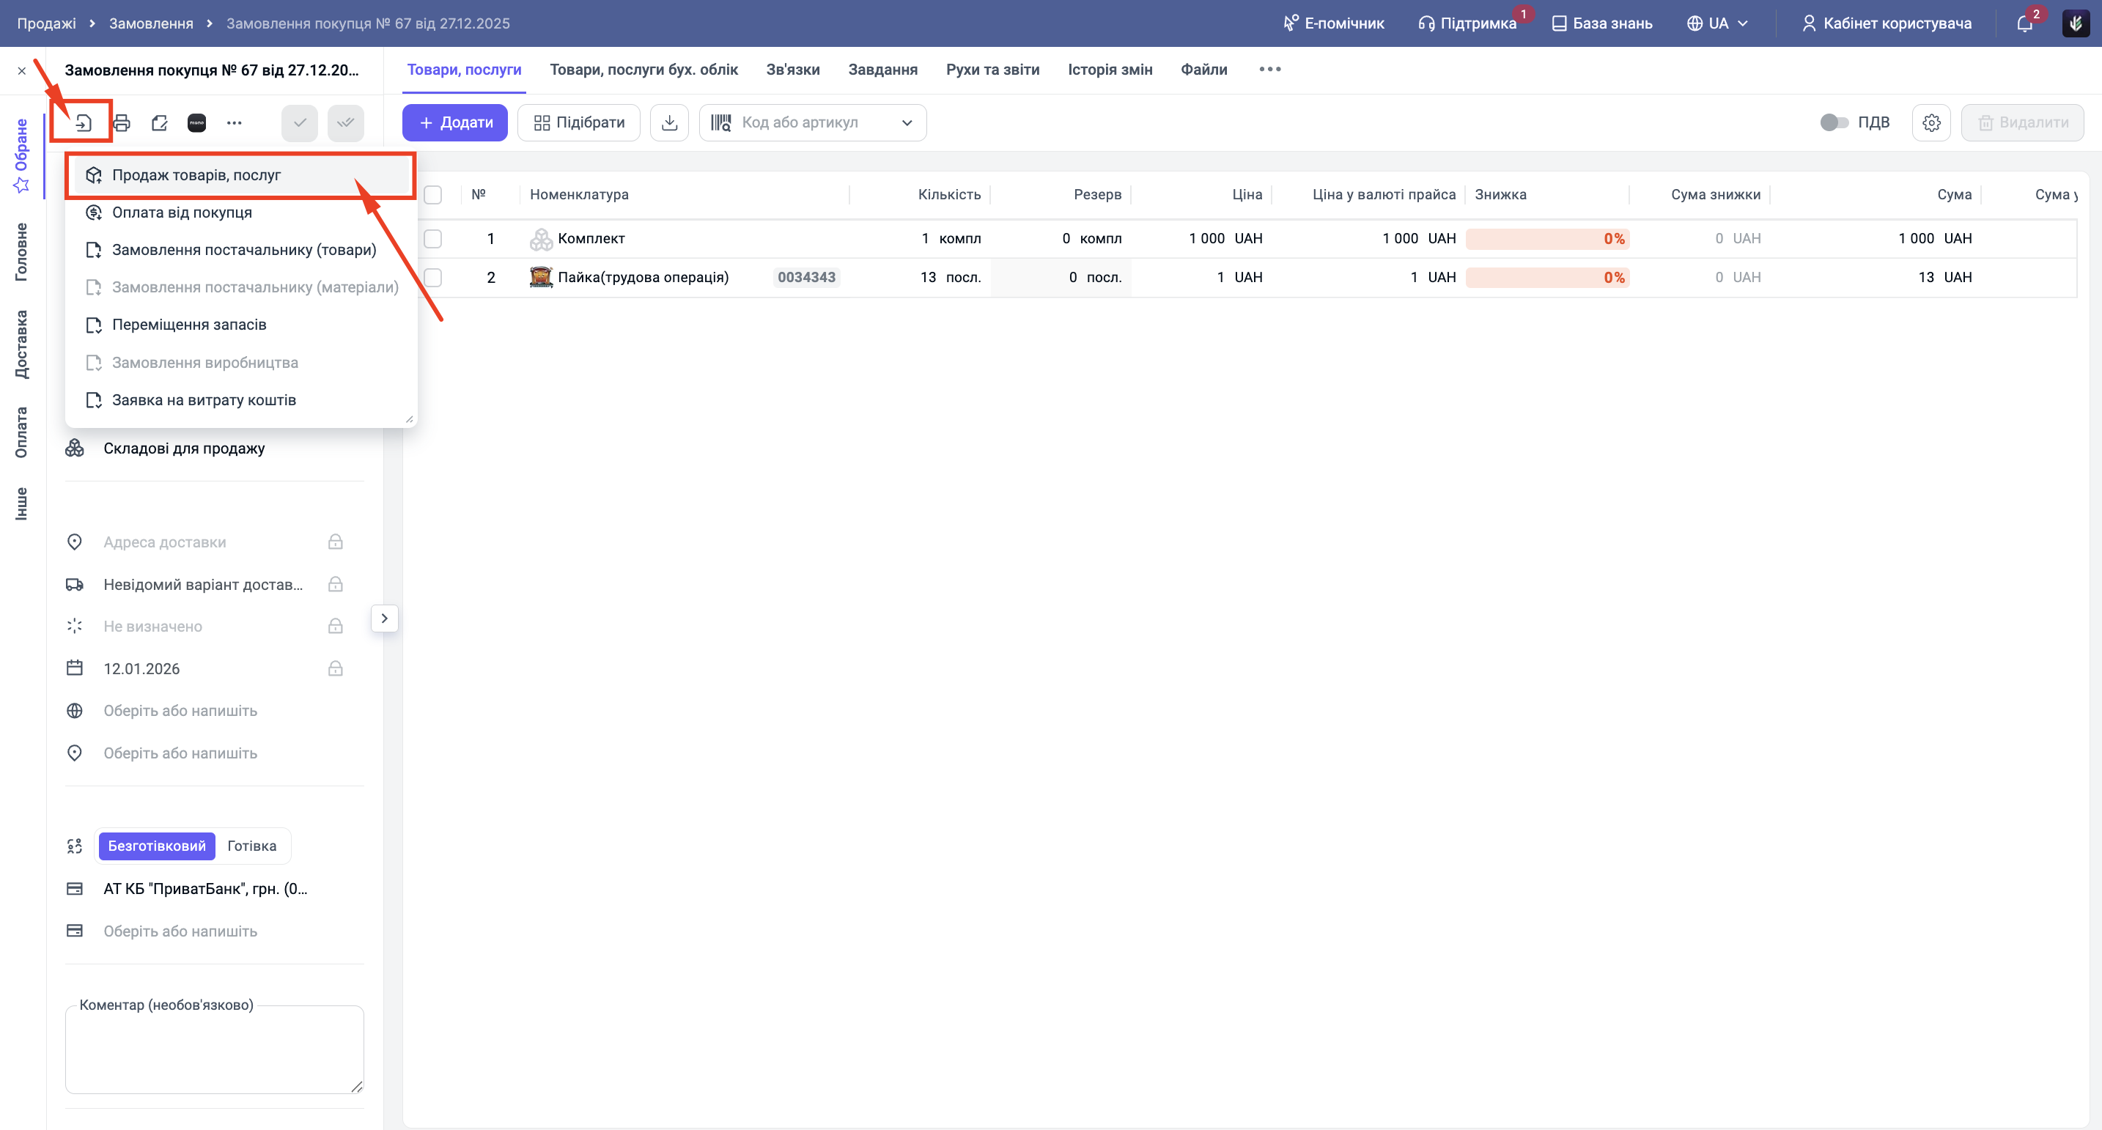Viewport: 2102px width, 1130px height.
Task: Click the edit/open-in-new icon
Action: [159, 123]
